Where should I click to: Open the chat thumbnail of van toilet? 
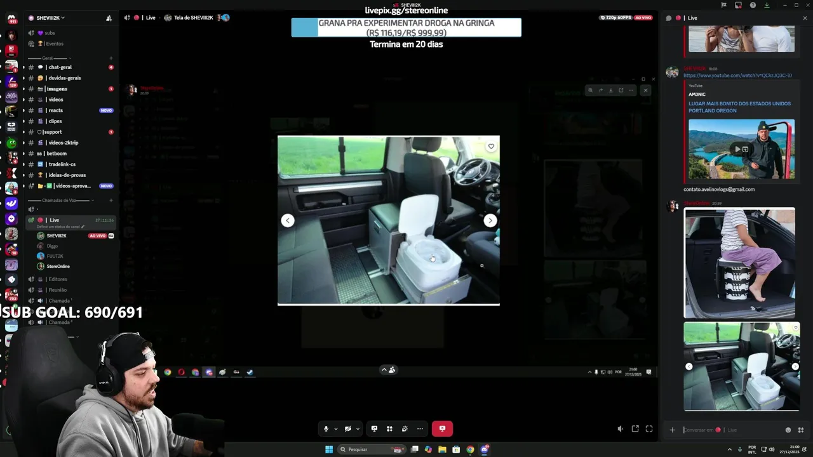pos(742,366)
